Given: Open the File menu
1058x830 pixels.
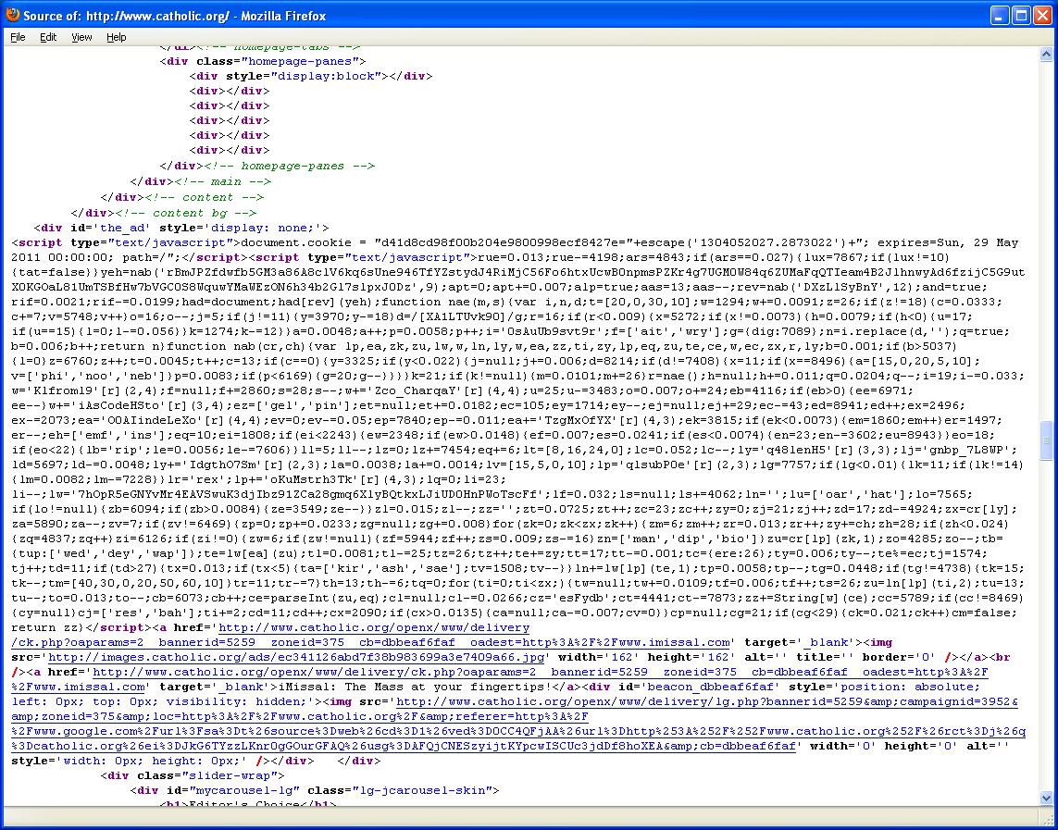Looking at the screenshot, I should tap(18, 37).
